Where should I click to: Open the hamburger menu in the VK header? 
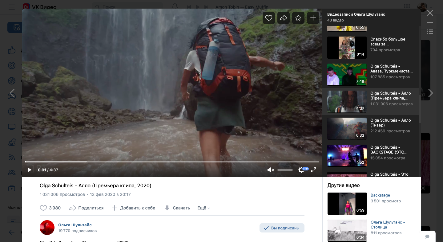pyautogui.click(x=12, y=7)
